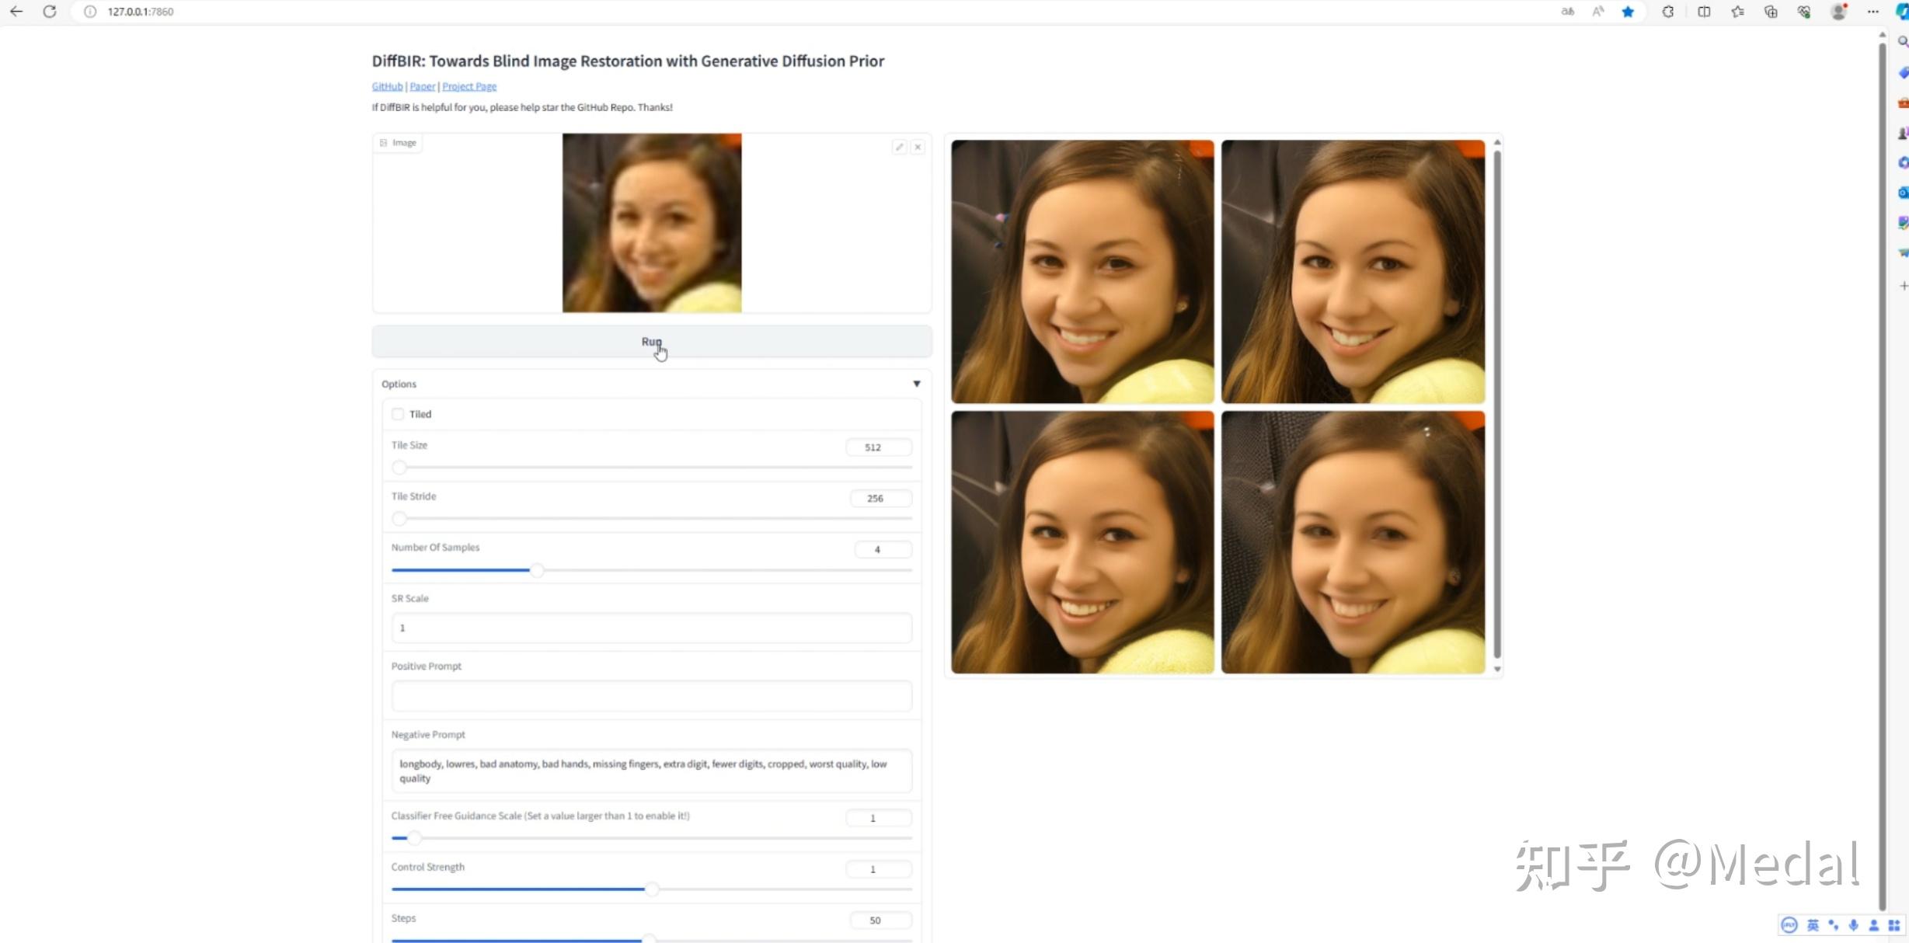Open the GitHub link

[x=387, y=86]
